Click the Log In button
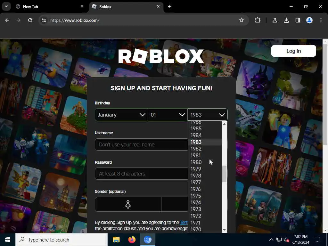The width and height of the screenshot is (328, 246). tap(293, 51)
